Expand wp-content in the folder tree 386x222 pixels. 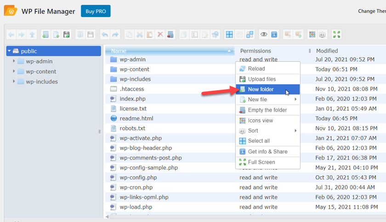tap(14, 71)
